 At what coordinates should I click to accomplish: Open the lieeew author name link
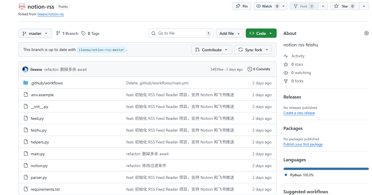36,69
